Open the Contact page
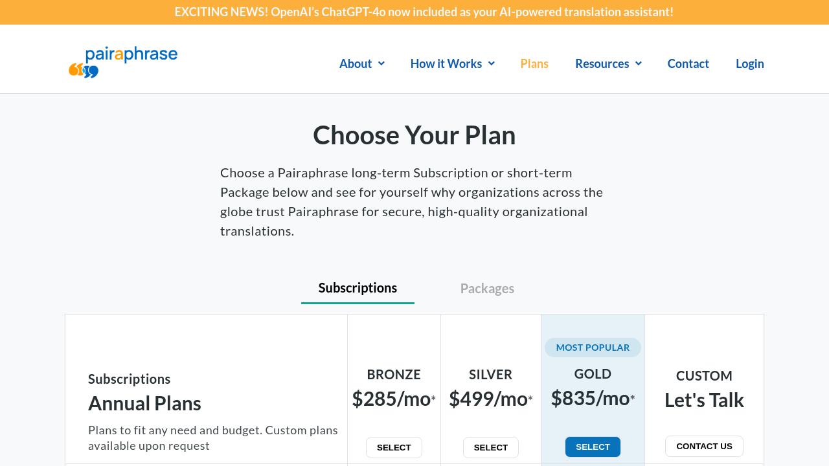This screenshot has height=466, width=829. coord(688,63)
